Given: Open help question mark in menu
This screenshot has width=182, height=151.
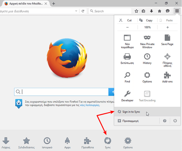Looking at the screenshot, I should [165, 121].
